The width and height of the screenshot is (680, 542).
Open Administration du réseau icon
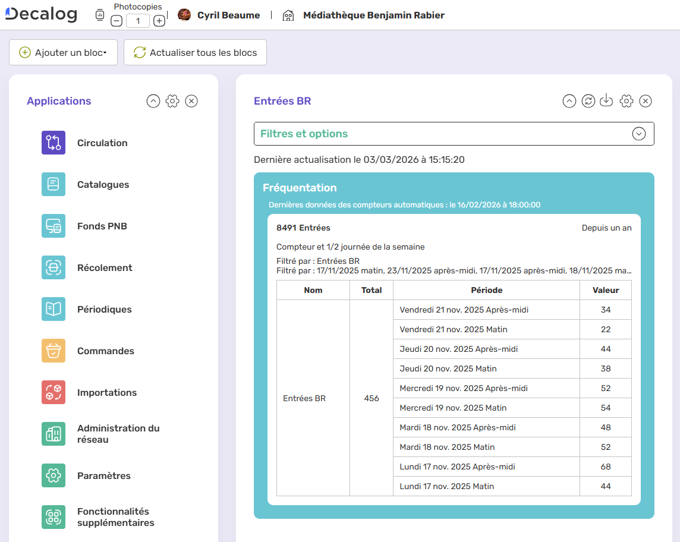pyautogui.click(x=53, y=434)
